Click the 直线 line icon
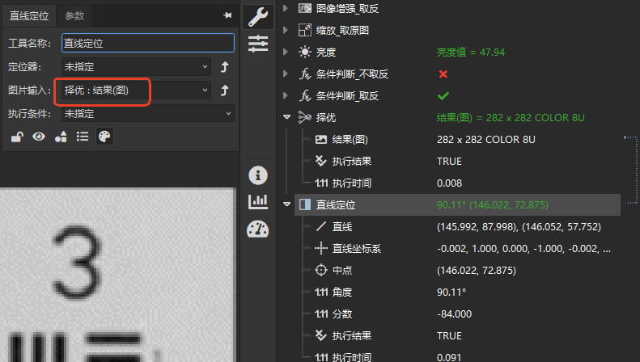 tap(321, 227)
